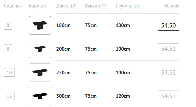Viewport: 196px width, 107px height.
Task: Click the Сиденья column header
Action: click(13, 6)
